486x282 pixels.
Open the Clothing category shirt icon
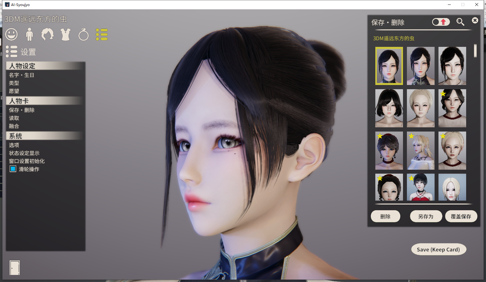(66, 35)
